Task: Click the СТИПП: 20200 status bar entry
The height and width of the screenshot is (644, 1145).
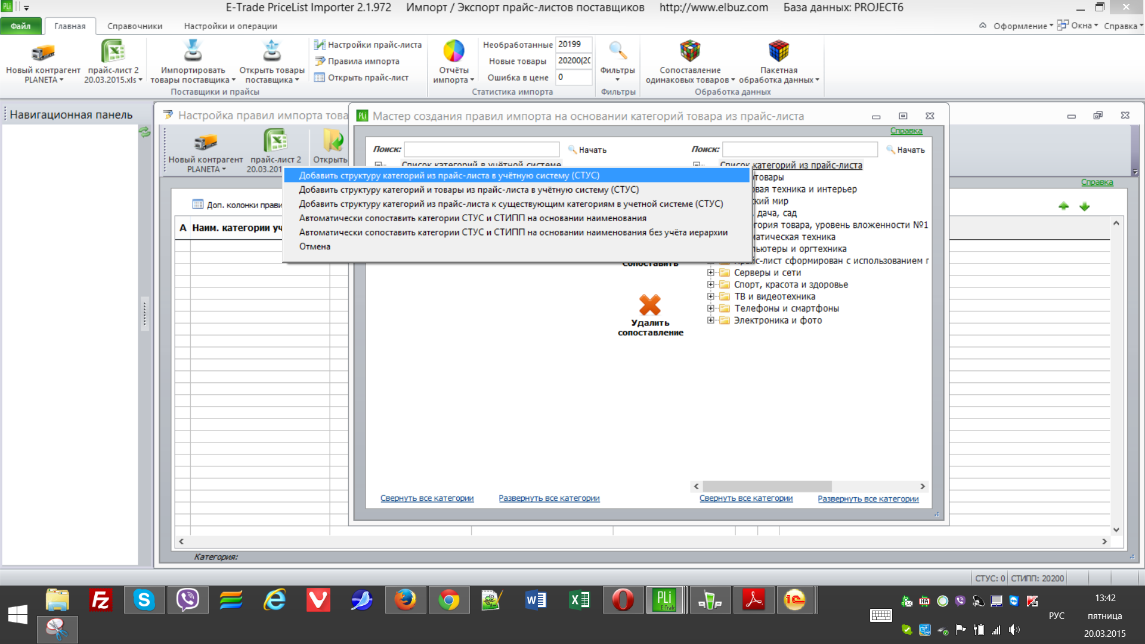Action: (1037, 578)
